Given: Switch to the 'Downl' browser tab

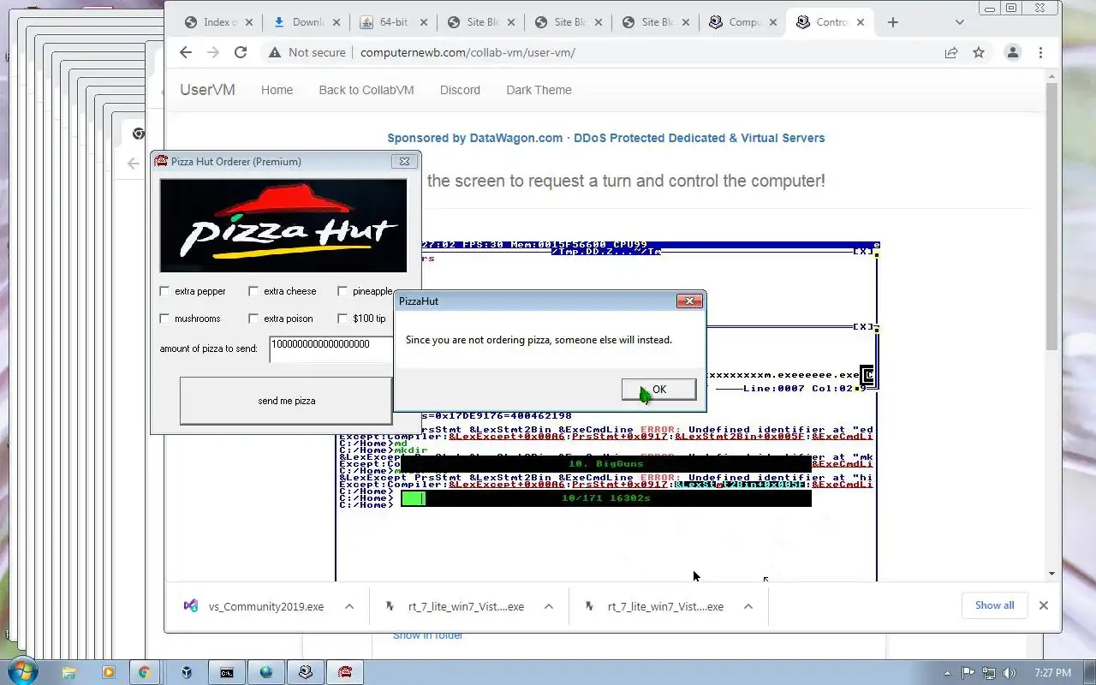Looking at the screenshot, I should (x=306, y=22).
